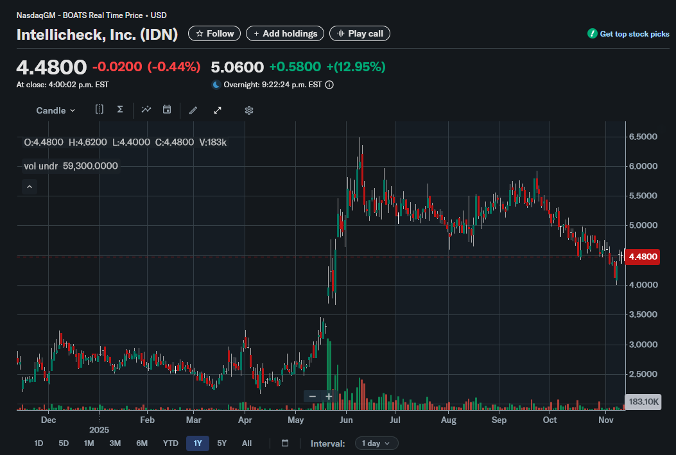
Task: Click the 4.0000 price axis label
Action: point(643,285)
